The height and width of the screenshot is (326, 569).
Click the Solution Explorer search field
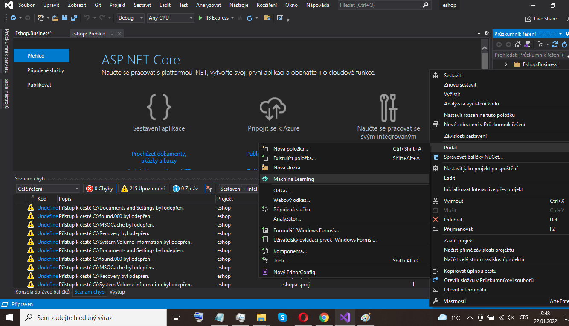click(x=531, y=55)
